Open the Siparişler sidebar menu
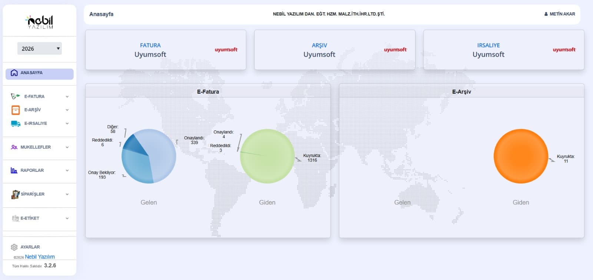 40,194
